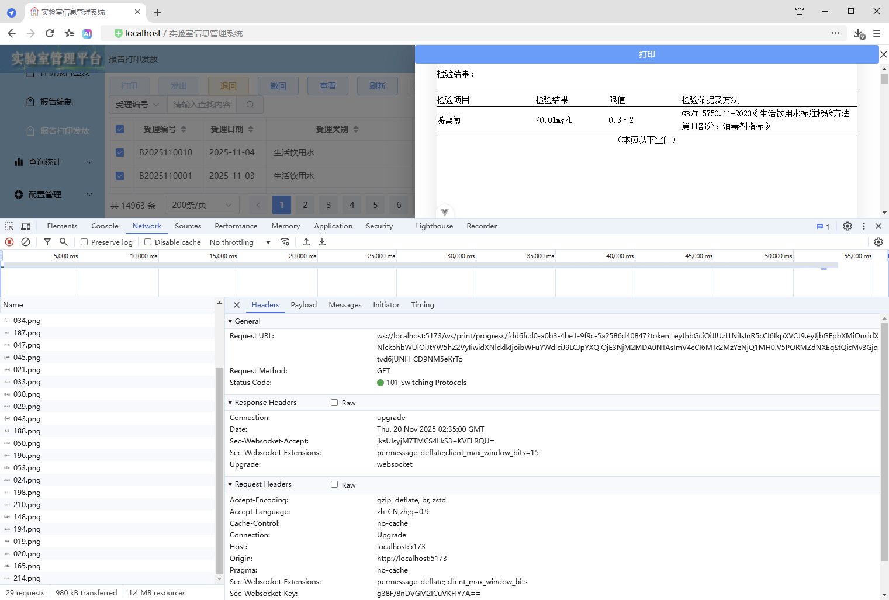Image resolution: width=889 pixels, height=600 pixels.
Task: Click the AI assistant icon in address bar
Action: tap(87, 34)
